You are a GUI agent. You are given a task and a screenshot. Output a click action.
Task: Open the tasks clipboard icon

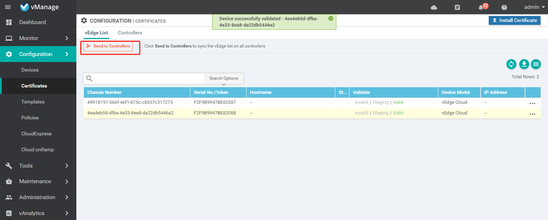click(x=457, y=7)
